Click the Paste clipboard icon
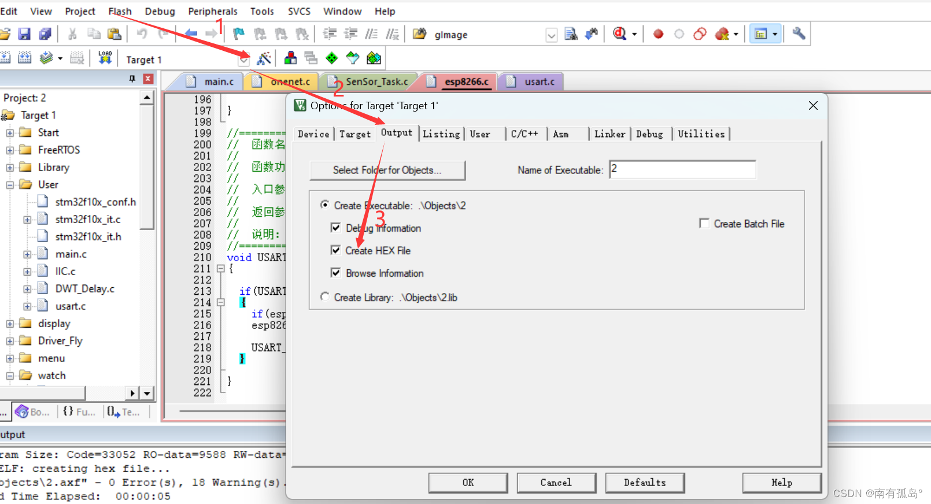Viewport: 931px width, 504px height. pos(114,34)
